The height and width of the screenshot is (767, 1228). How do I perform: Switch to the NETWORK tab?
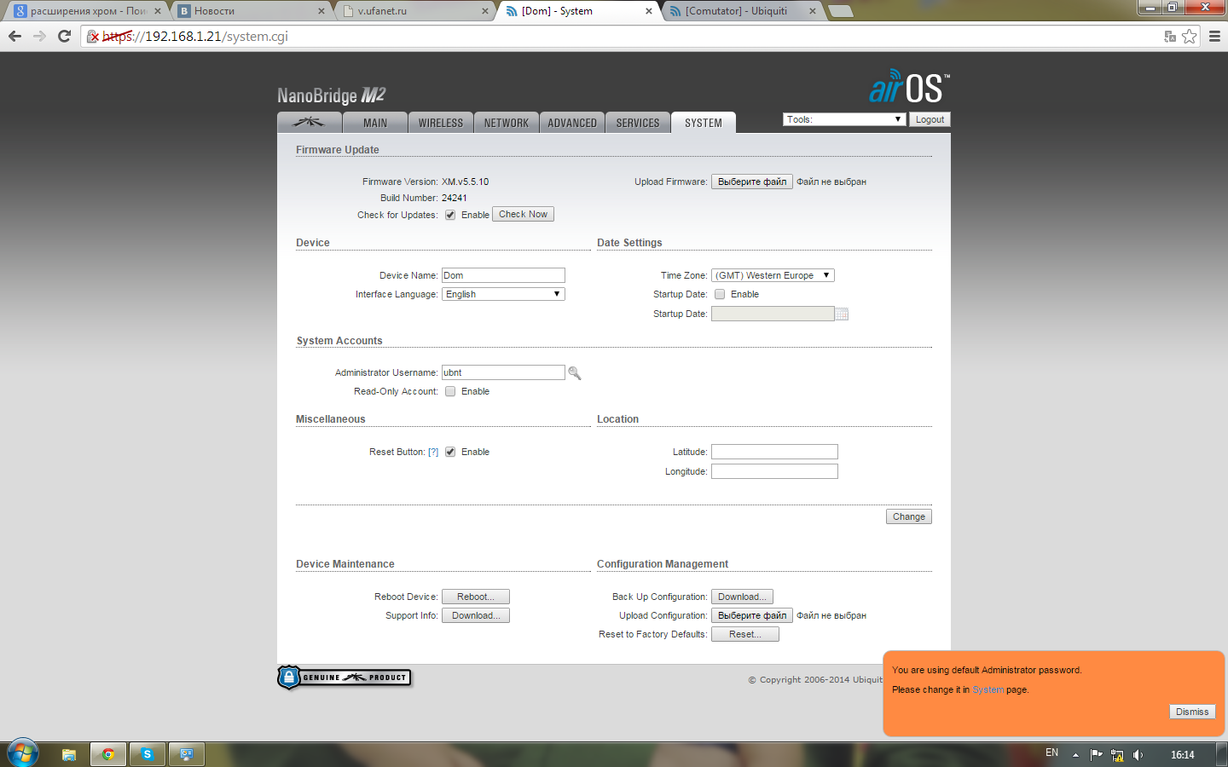(507, 123)
